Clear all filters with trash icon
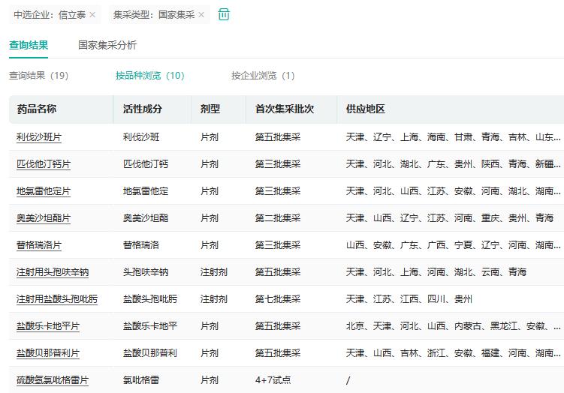The image size is (564, 393). pyautogui.click(x=224, y=14)
